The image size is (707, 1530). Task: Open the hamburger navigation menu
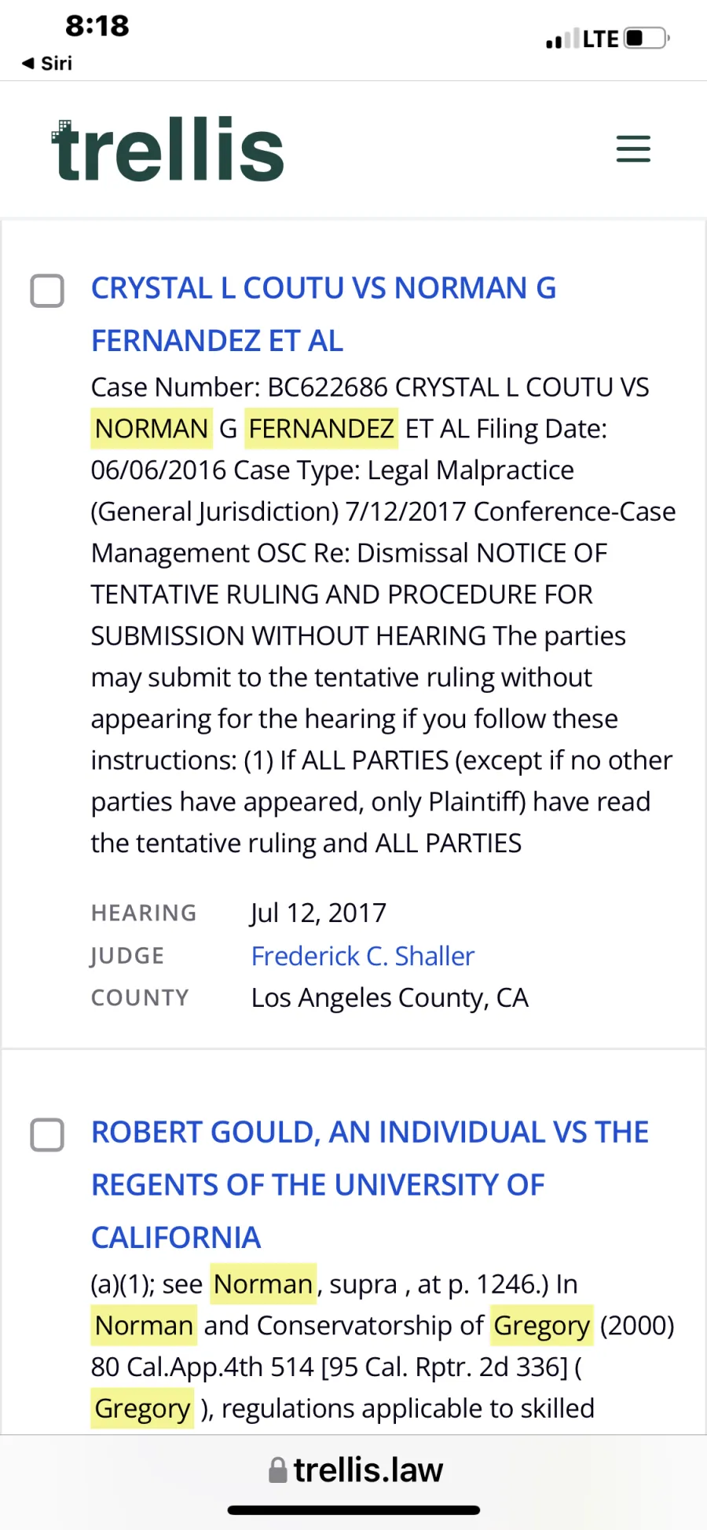click(x=633, y=148)
